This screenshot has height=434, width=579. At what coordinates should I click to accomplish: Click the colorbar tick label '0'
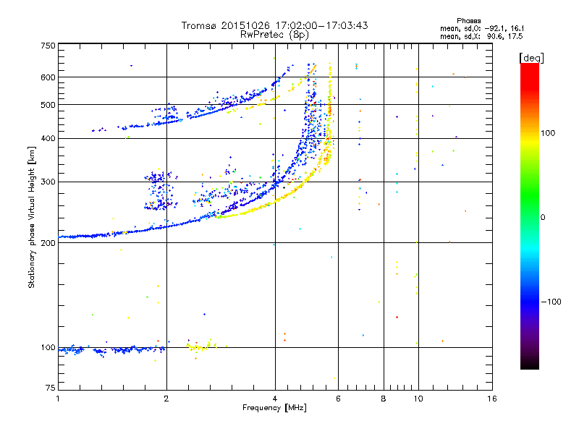coord(543,218)
